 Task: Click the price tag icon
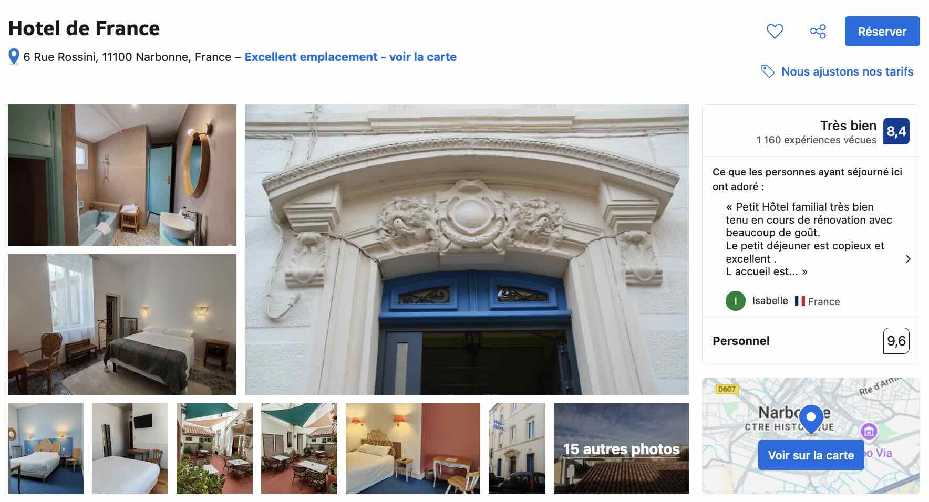pos(768,71)
